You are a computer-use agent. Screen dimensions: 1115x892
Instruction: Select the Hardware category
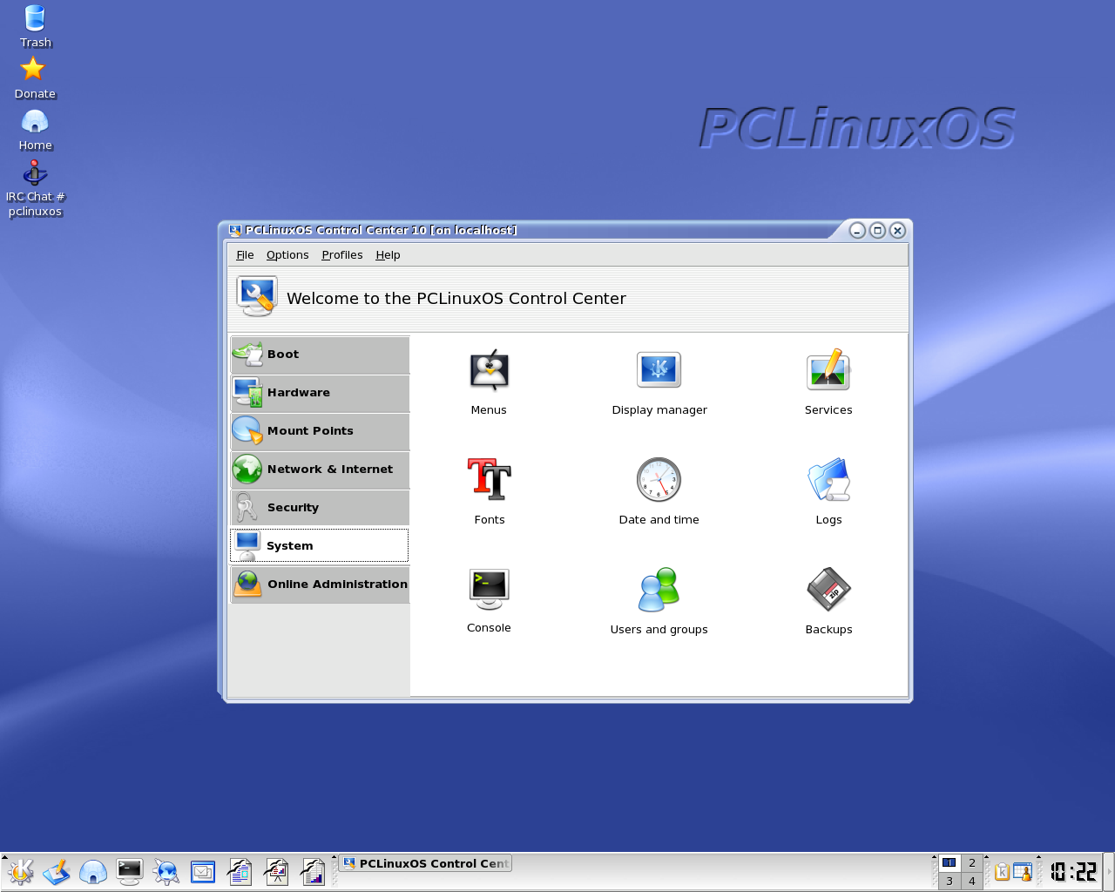[320, 393]
